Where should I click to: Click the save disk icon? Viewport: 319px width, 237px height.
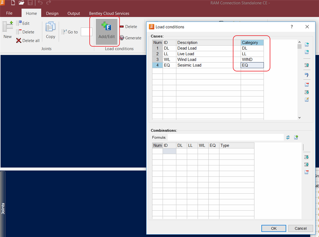tap(30, 3)
